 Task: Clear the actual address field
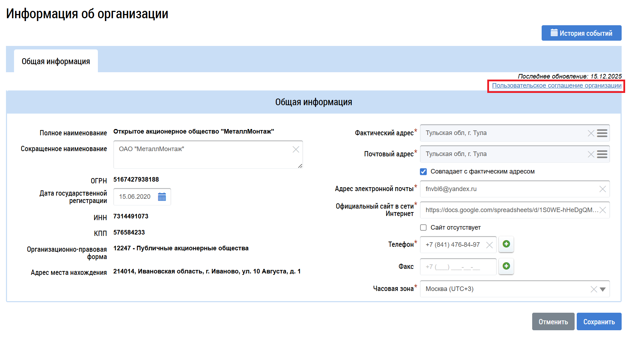(591, 133)
